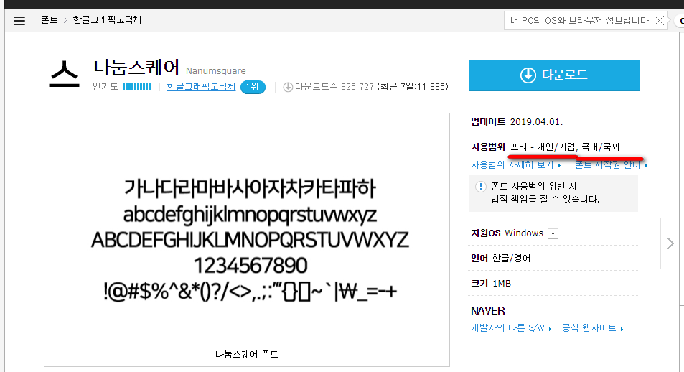The width and height of the screenshot is (684, 372).
Task: Click the blue 다운로드 button
Action: click(x=554, y=75)
